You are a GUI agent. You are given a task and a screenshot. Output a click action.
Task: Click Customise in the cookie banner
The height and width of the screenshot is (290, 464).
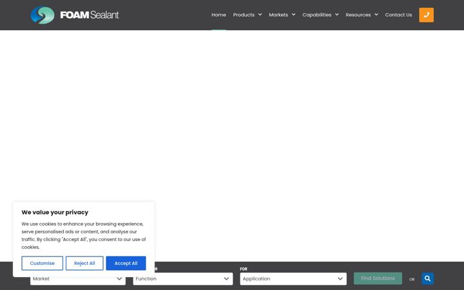coord(43,263)
